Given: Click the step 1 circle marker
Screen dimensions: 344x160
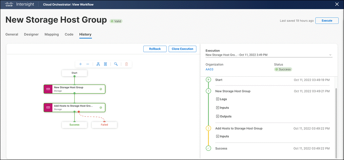Looking at the screenshot, I should [209, 91].
